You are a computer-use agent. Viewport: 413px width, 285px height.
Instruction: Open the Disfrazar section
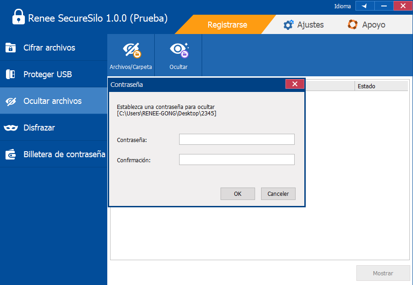(53, 127)
